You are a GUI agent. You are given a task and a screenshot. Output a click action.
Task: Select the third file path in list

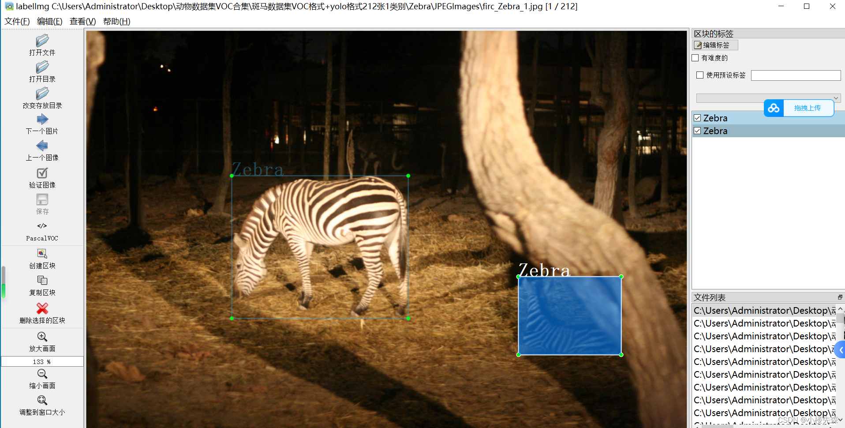pyautogui.click(x=764, y=336)
